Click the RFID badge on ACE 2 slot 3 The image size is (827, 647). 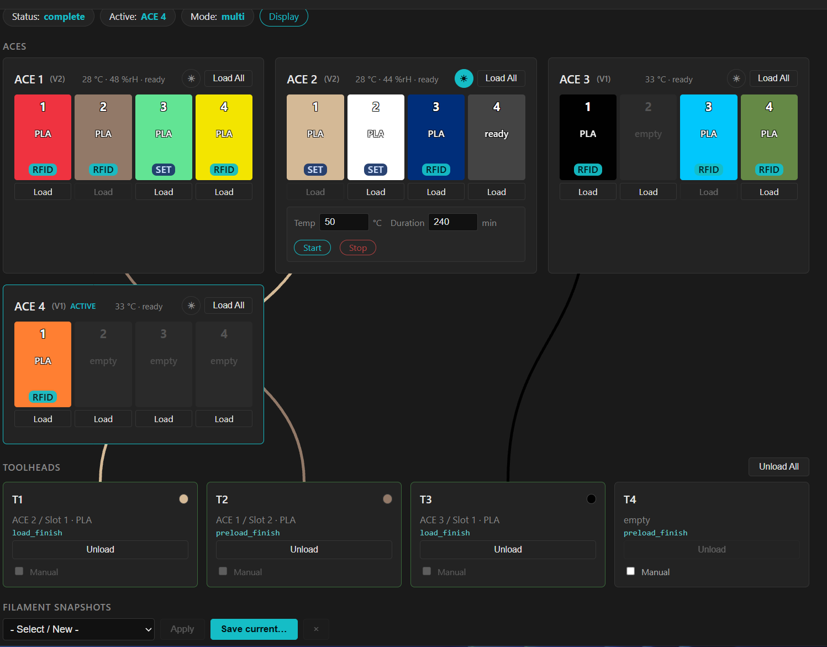point(436,170)
